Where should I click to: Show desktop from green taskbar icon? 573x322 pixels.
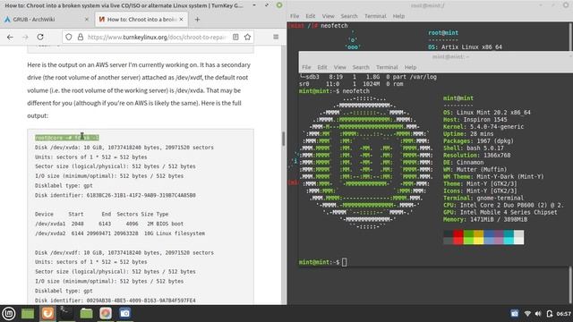click(x=28, y=313)
